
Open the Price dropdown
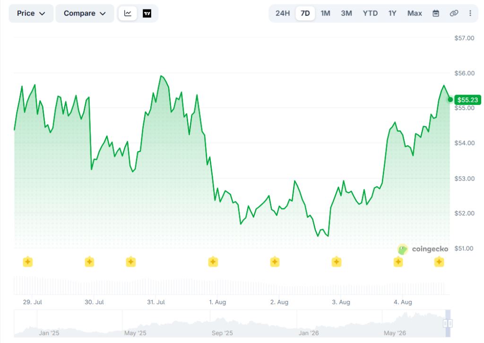(x=31, y=13)
